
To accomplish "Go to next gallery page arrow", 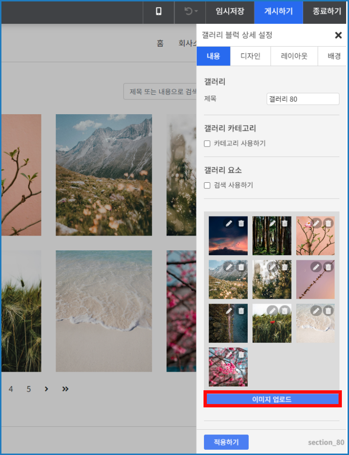I will 47,389.
